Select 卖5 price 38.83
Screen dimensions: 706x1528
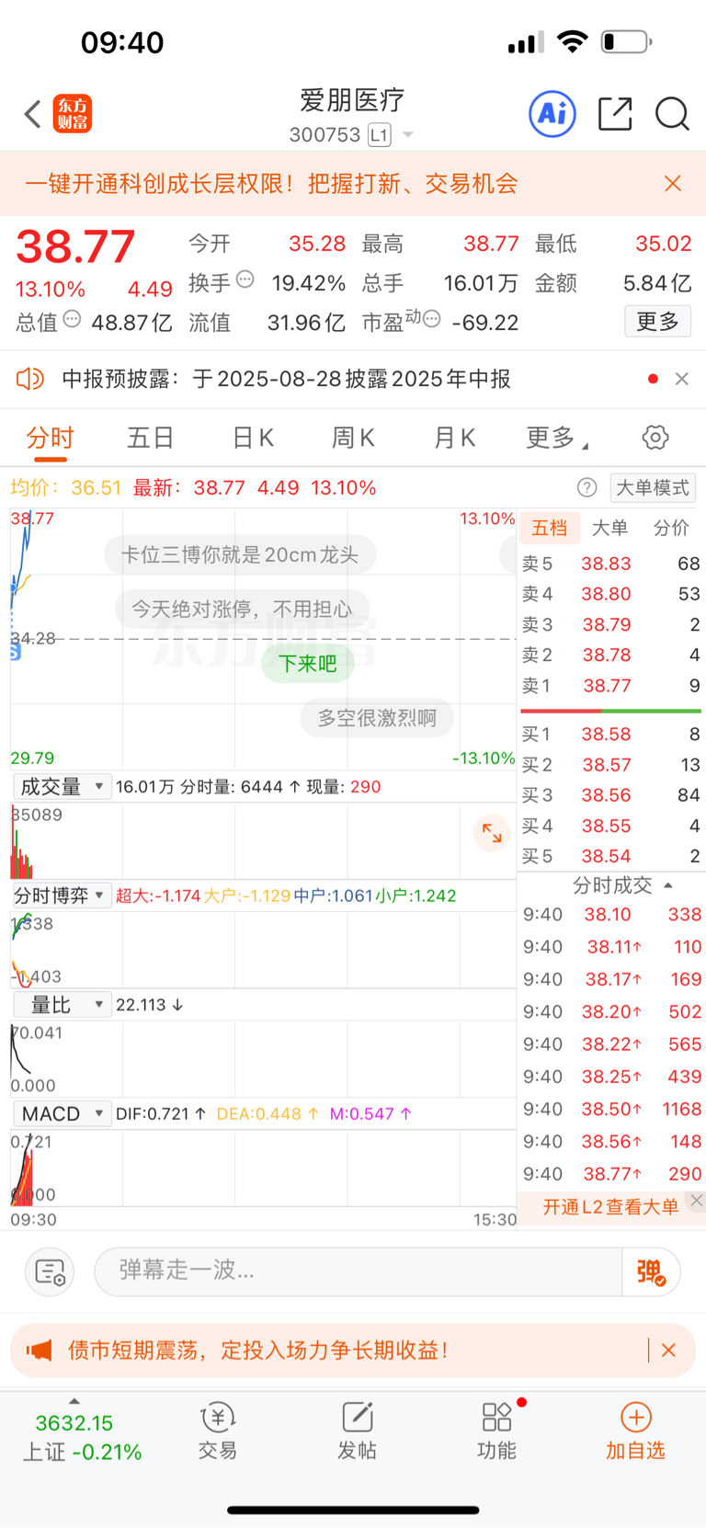click(606, 564)
